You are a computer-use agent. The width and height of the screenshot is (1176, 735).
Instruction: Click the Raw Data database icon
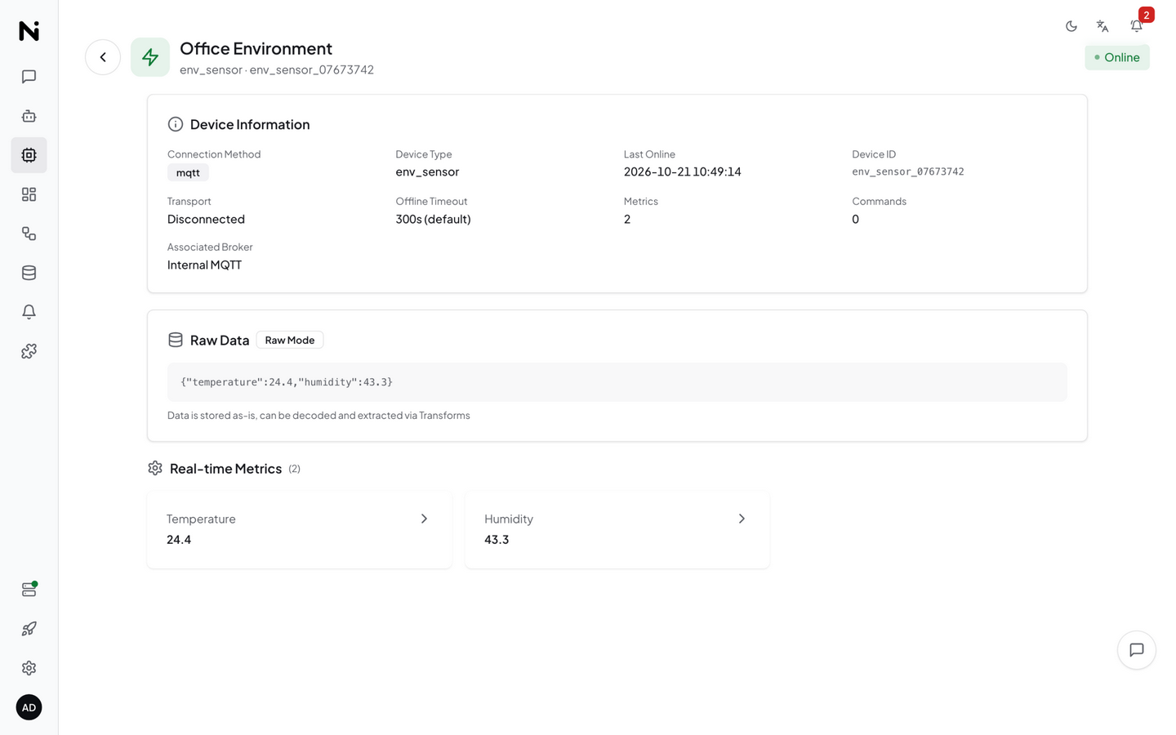[176, 340]
